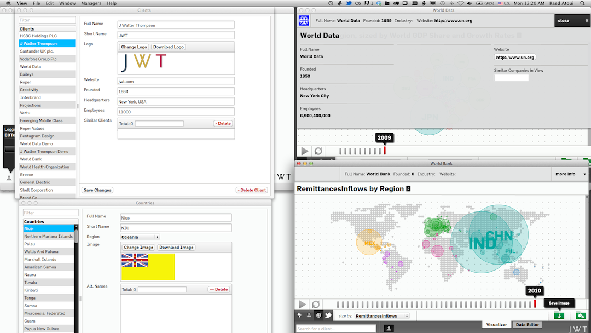Click green Save Image folder icon

559,315
